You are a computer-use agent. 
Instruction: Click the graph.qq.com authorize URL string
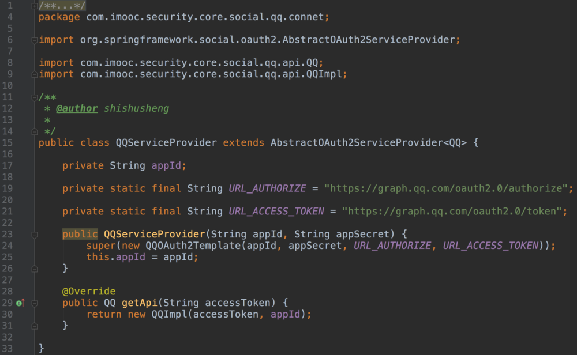[x=447, y=188]
